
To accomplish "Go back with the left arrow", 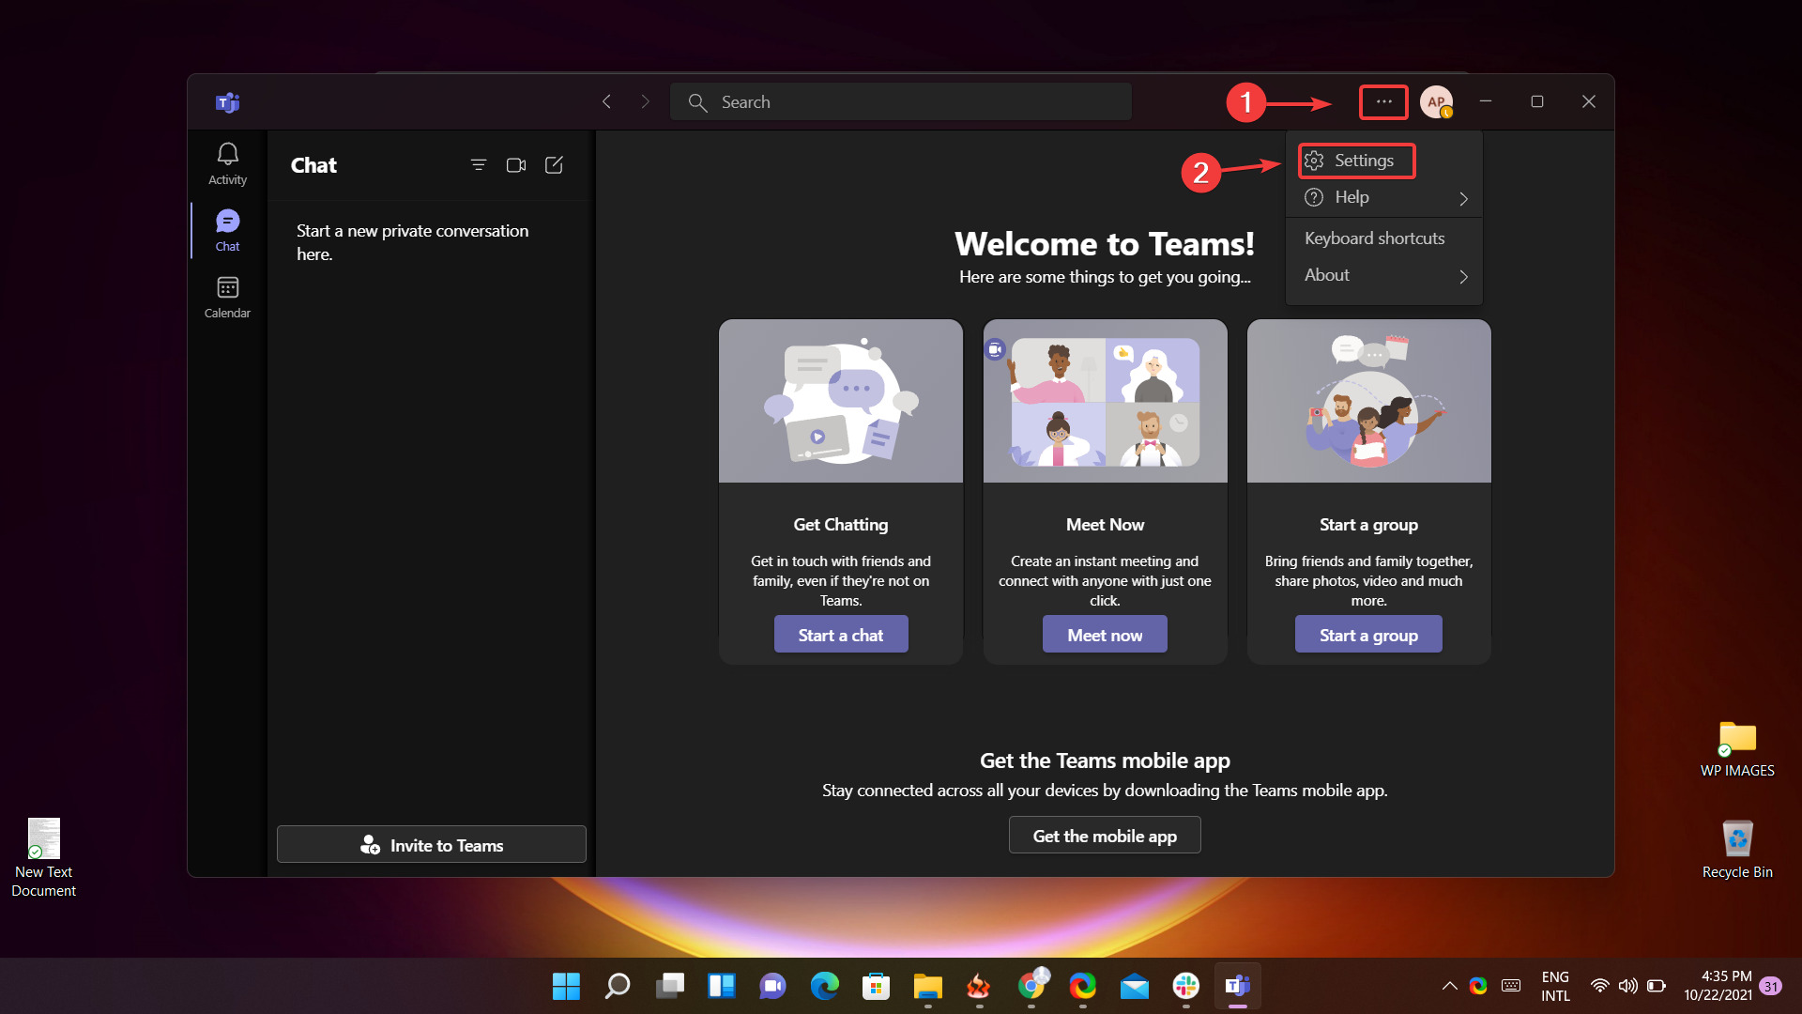I will 607,101.
